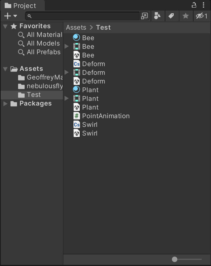211x266 pixels.
Task: Open the Search by Type filter
Action: coord(157,16)
